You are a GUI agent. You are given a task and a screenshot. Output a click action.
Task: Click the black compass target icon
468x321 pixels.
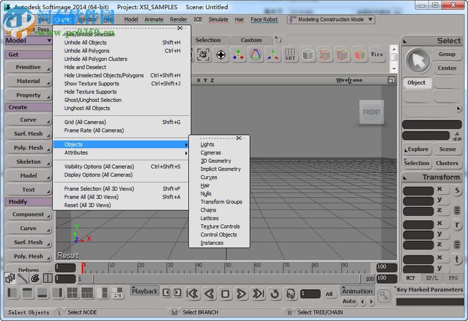[x=221, y=55]
